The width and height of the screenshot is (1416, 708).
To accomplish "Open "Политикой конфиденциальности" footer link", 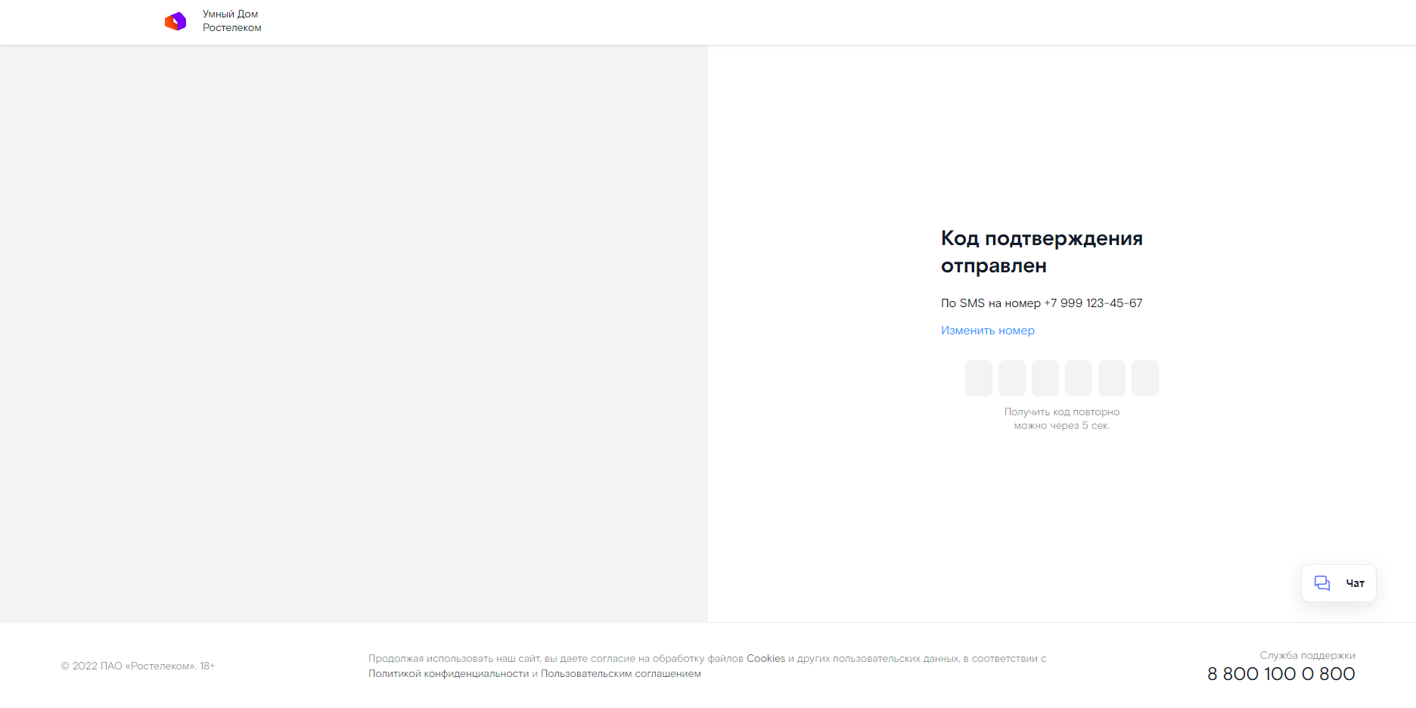I will click(448, 674).
